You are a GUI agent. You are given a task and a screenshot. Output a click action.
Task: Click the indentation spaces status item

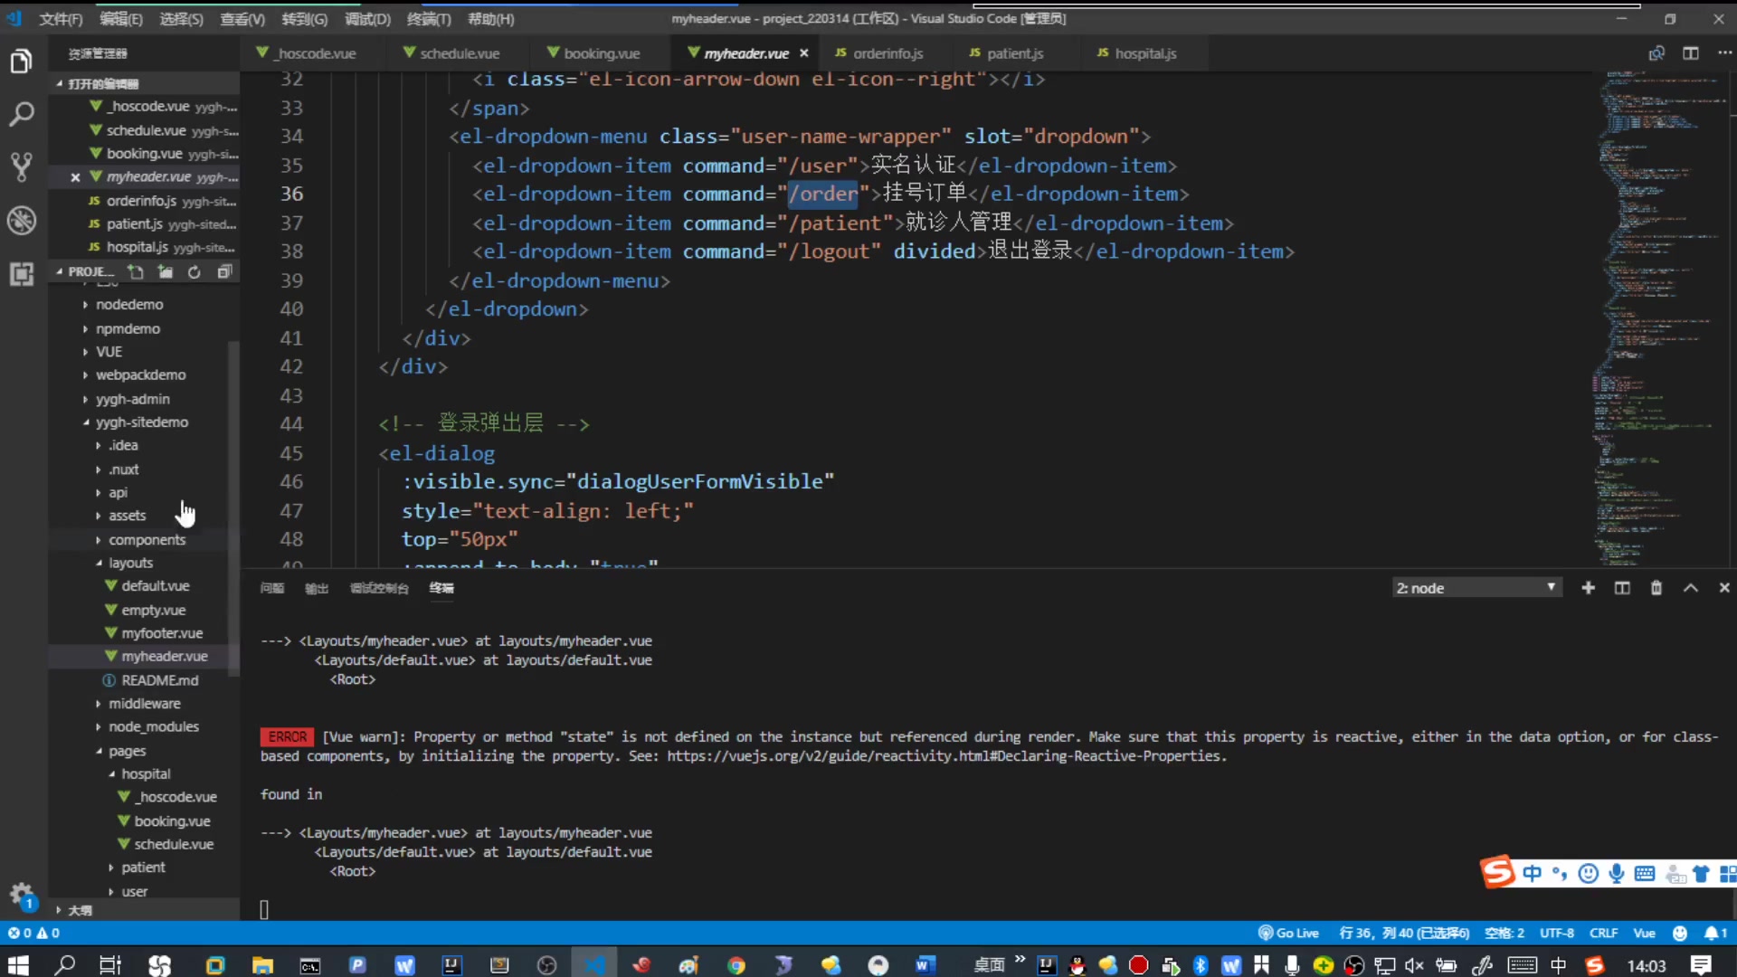pyautogui.click(x=1504, y=933)
